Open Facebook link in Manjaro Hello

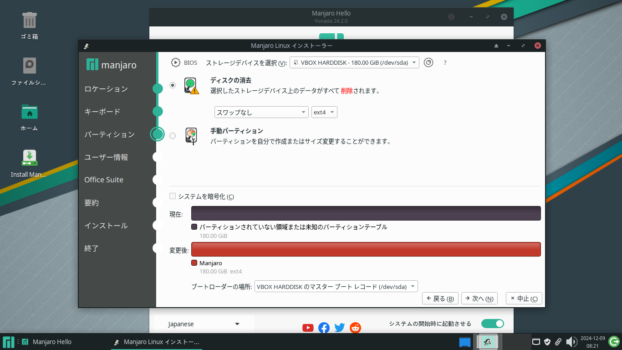click(324, 328)
